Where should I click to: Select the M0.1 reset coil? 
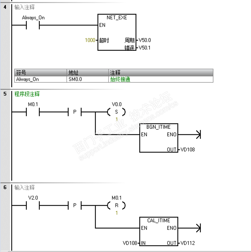(116, 205)
